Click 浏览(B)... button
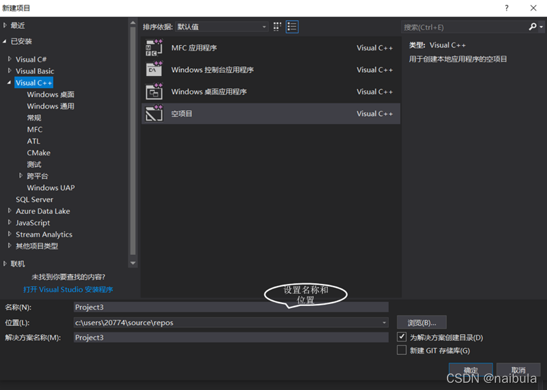 coord(422,322)
